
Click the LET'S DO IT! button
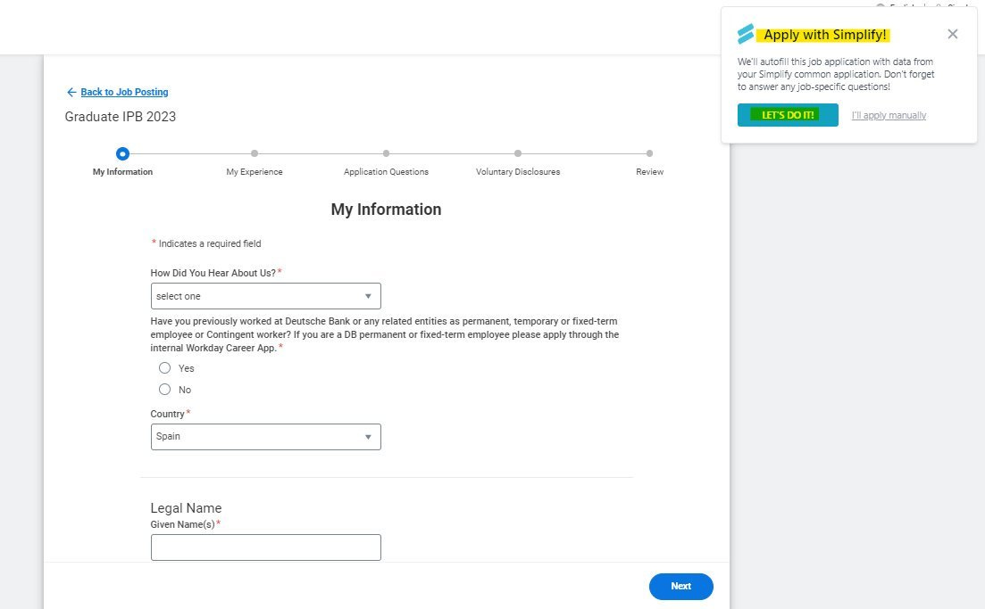tap(788, 115)
